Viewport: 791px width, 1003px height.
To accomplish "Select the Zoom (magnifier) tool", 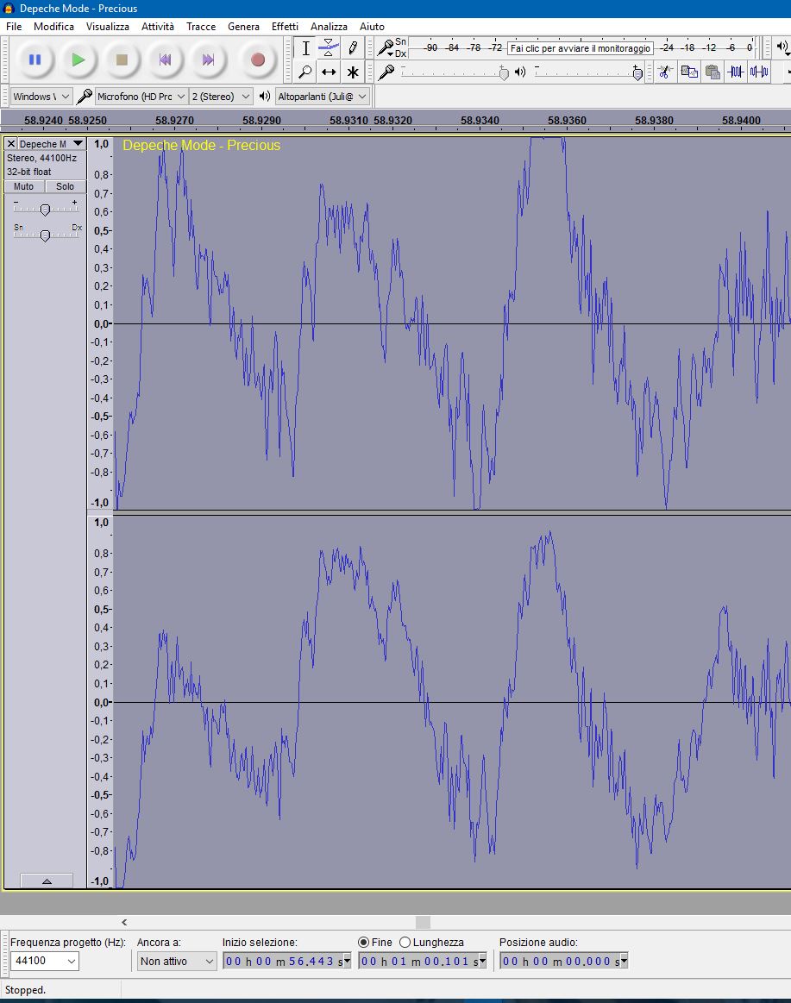I will click(306, 72).
